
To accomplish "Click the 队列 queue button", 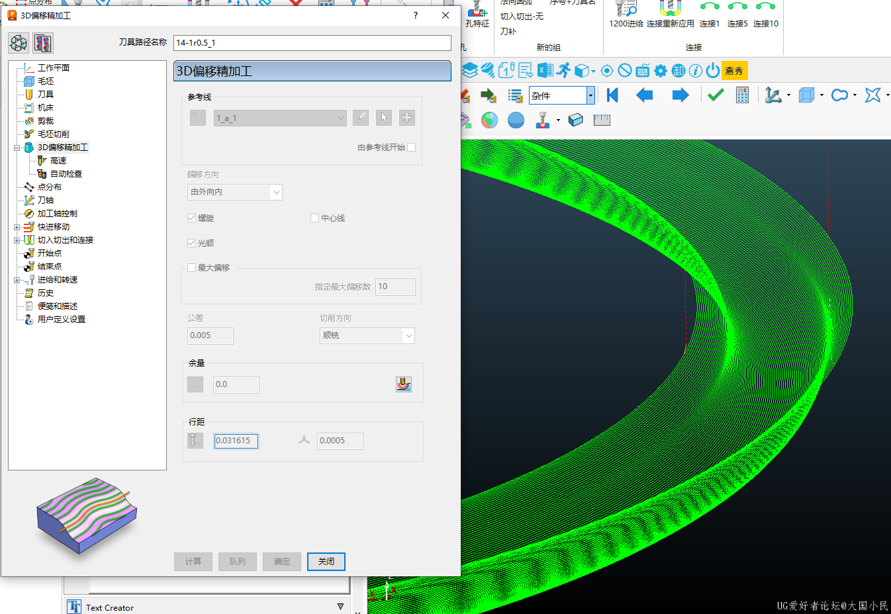I will (238, 562).
